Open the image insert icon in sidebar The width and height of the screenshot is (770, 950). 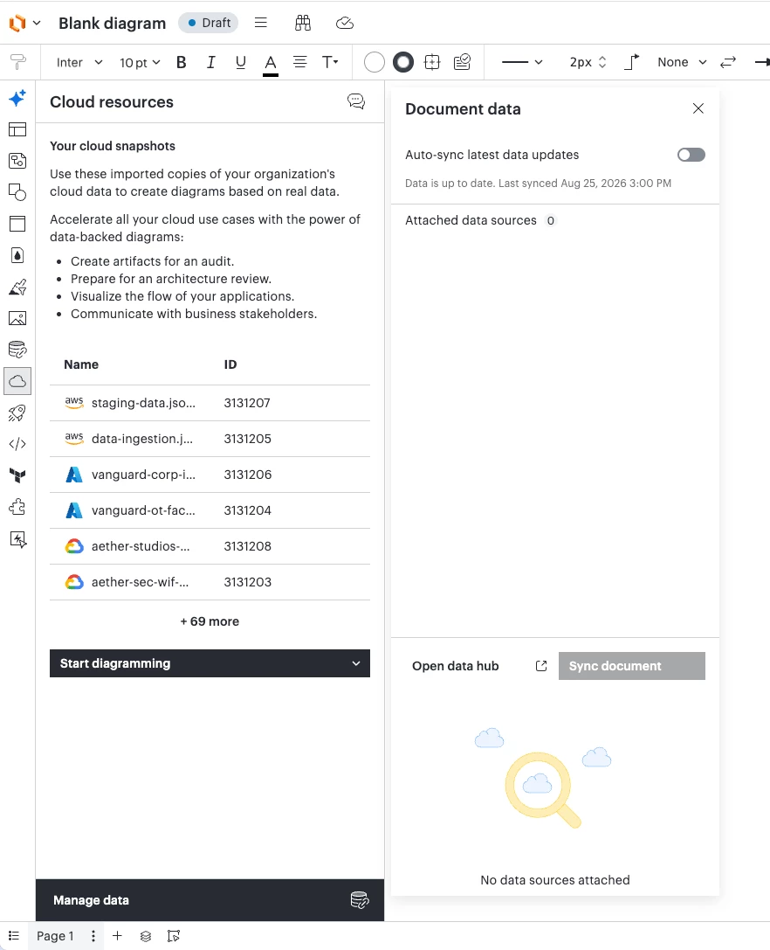[17, 318]
